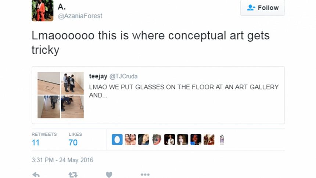Click the reply arrow icon
The image size is (316, 178).
(x=36, y=175)
